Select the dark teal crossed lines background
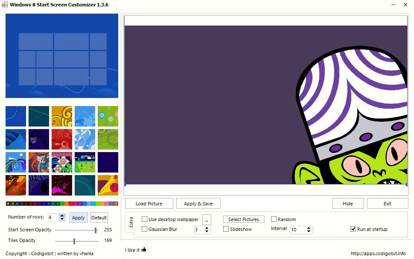The height and width of the screenshot is (259, 414). click(39, 116)
